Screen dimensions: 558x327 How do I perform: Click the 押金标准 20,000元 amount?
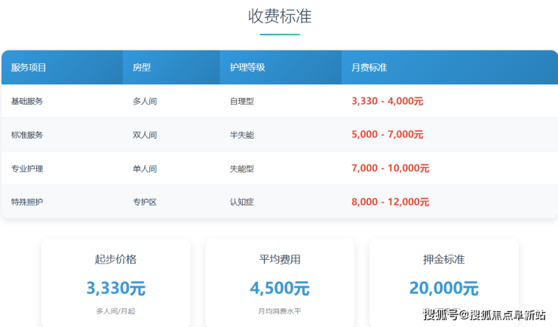[x=443, y=288]
